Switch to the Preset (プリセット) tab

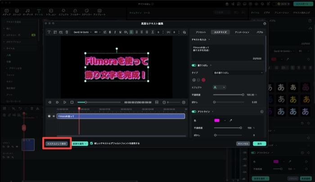(x=201, y=32)
